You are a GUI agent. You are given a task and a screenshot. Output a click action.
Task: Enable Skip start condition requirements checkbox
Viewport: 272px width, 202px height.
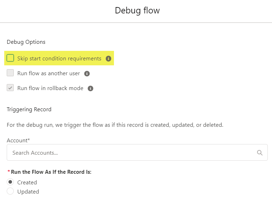[10, 58]
